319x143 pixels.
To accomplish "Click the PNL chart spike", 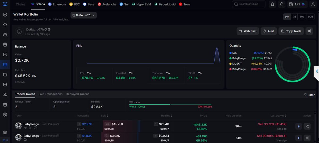I will [x=217, y=55].
